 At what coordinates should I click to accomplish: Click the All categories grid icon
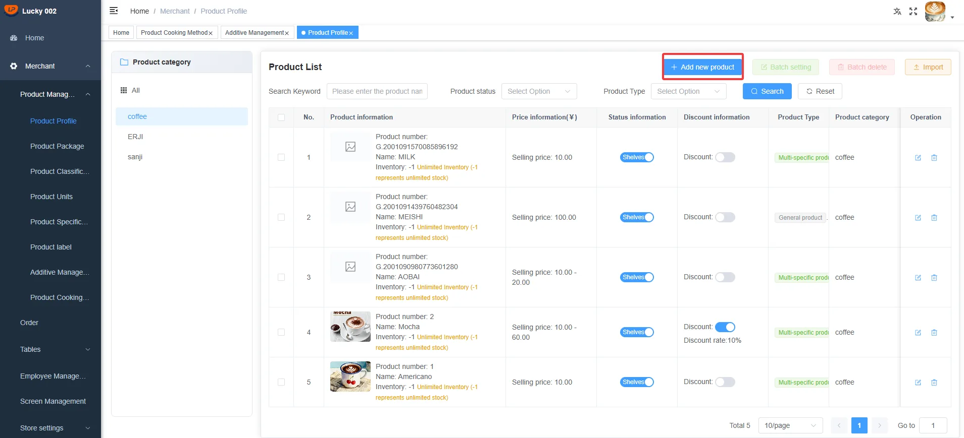point(124,90)
